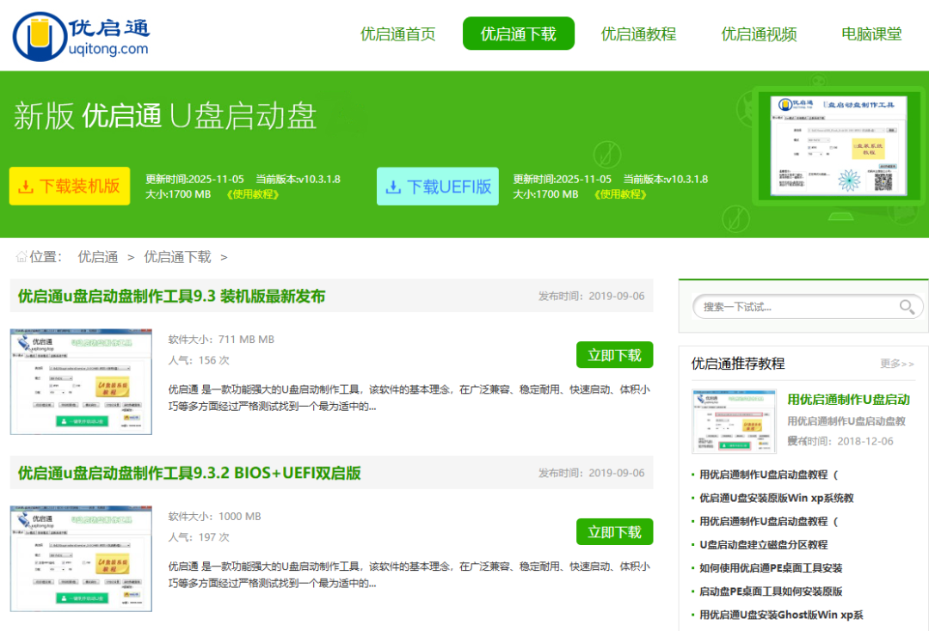Image resolution: width=929 pixels, height=631 pixels.
Task: Click 优启通下载 in the breadcrumb
Action: [x=178, y=257]
